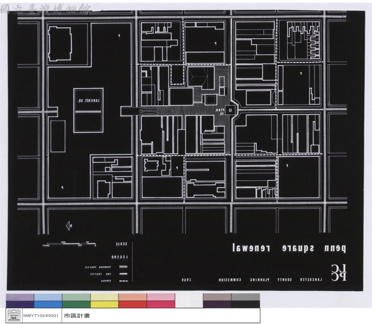
Task: Click the Penn Sq. monument square symbol
Action: click(230, 110)
